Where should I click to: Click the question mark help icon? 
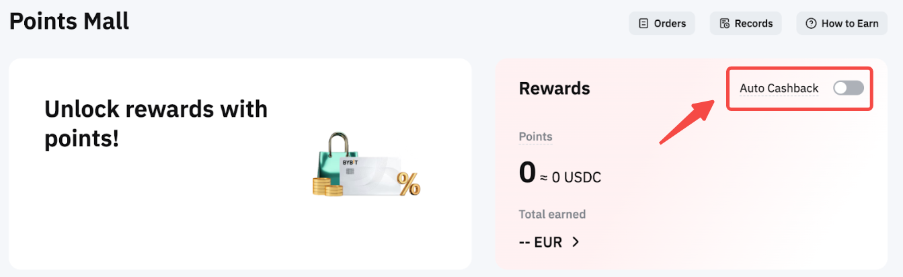(811, 24)
